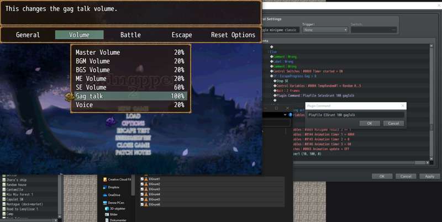Click map icon beside Montague (dock+market)
442x222 pixels.
4,204
